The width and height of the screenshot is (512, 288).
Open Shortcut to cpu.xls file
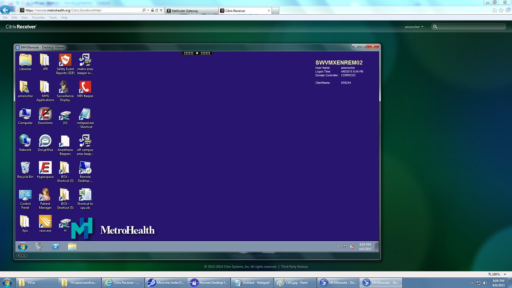click(x=85, y=199)
